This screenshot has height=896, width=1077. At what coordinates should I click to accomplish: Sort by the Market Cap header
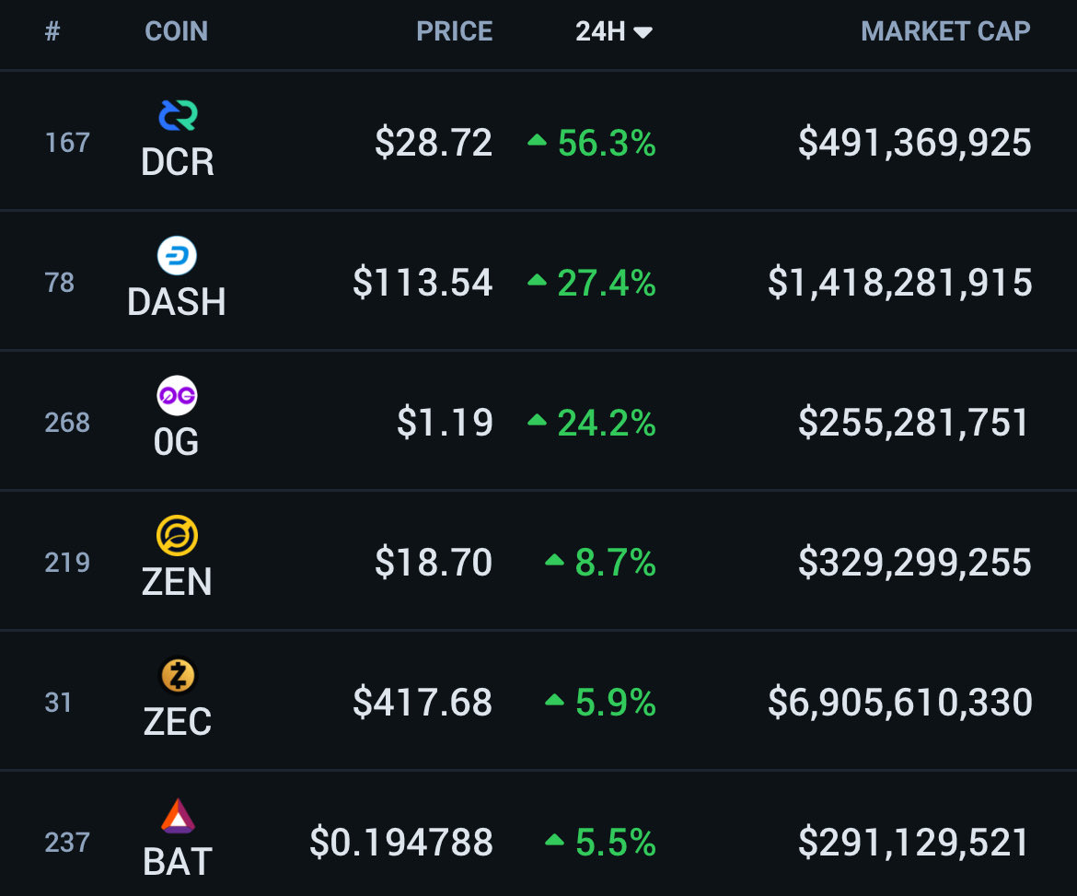coord(945,31)
